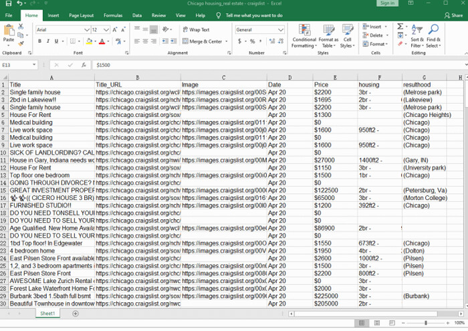Open Format as Table gallery

coord(329,36)
